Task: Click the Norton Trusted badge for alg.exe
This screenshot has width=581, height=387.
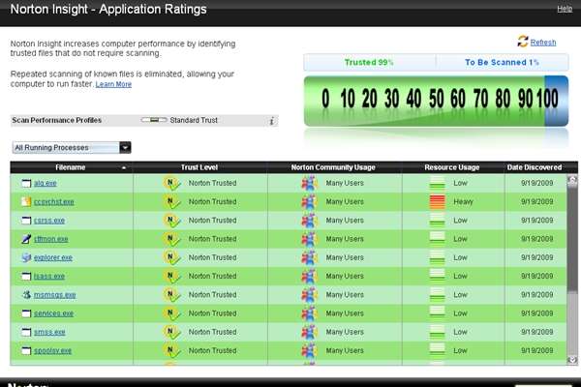Action: coord(172,183)
